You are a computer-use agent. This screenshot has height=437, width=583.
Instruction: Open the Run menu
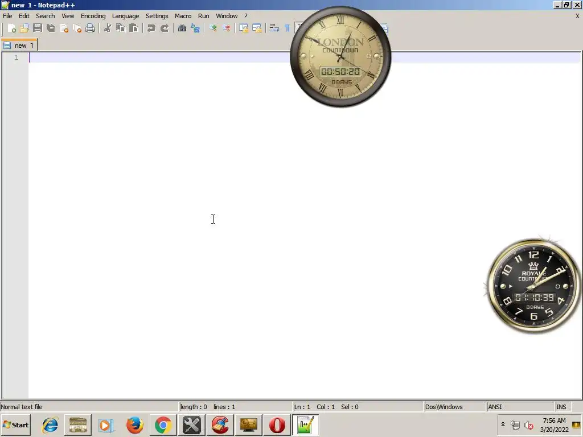(x=204, y=16)
